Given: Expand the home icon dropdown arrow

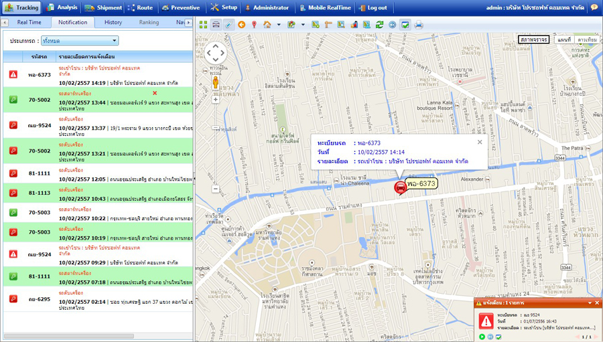Looking at the screenshot, I should point(279,25).
